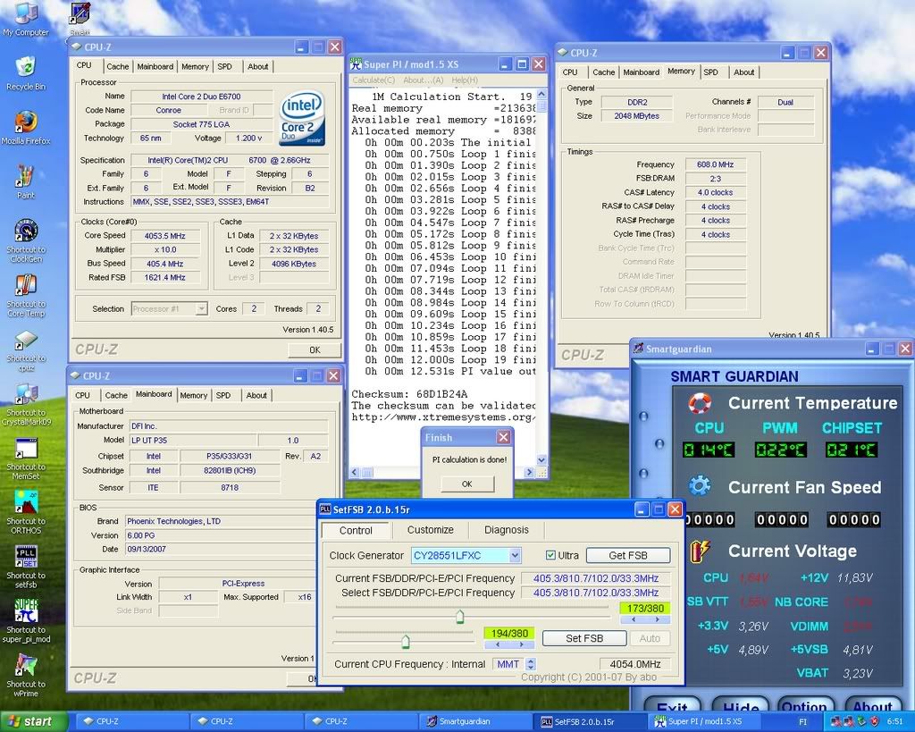Open About tab in CPU-Z motherboard window
The height and width of the screenshot is (732, 915).
(256, 395)
